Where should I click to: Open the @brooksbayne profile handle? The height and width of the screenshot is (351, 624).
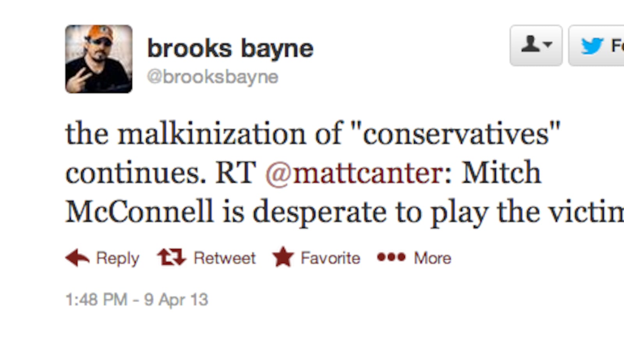click(212, 77)
